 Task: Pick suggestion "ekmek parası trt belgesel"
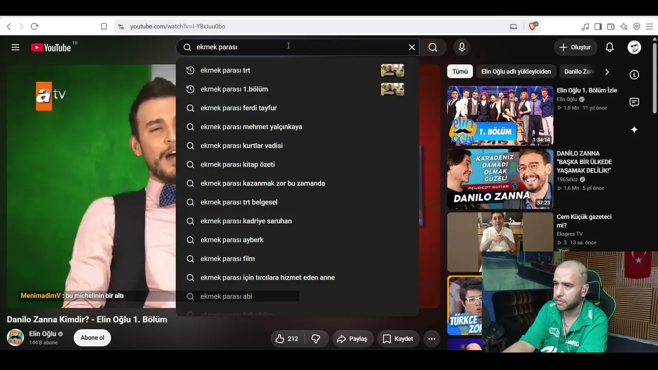297,202
